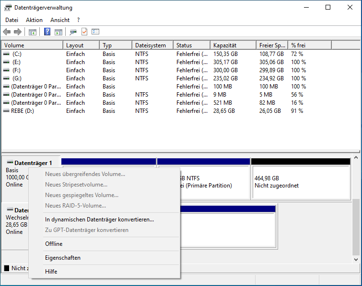Select the 464,98 GB unallocated partition

(300, 182)
